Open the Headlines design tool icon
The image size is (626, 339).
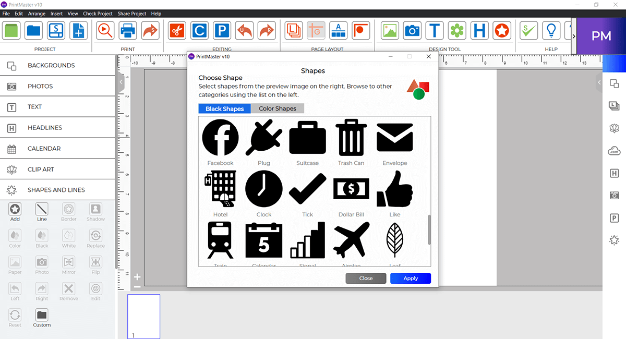point(479,30)
